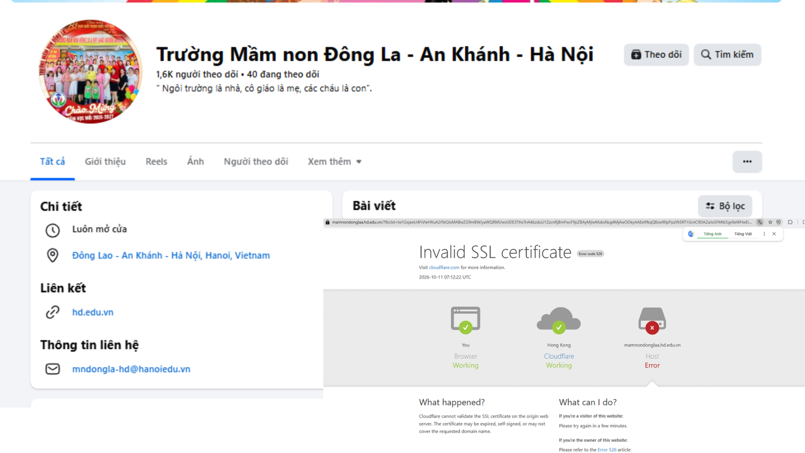Click the 1,6K người theo dõi count
This screenshot has height=453, width=805.
[197, 74]
